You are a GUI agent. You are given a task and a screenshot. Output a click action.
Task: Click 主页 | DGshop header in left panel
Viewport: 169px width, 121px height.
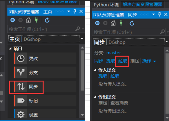44,39
